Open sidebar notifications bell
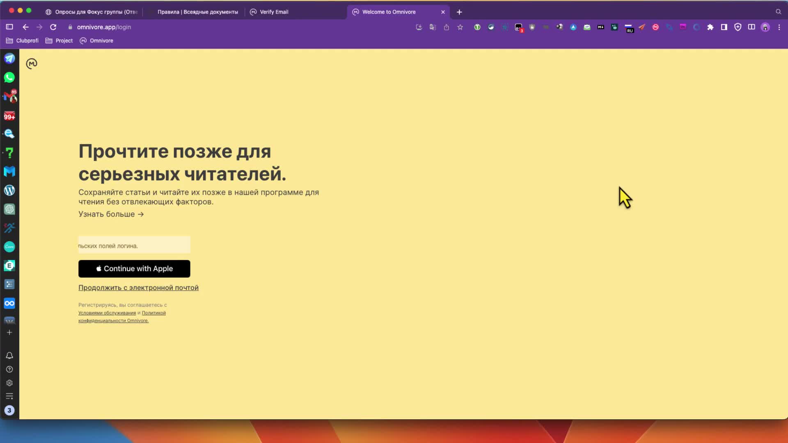 tap(9, 356)
